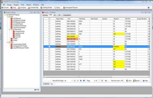Switch to the View bottom tab

pos(52,84)
